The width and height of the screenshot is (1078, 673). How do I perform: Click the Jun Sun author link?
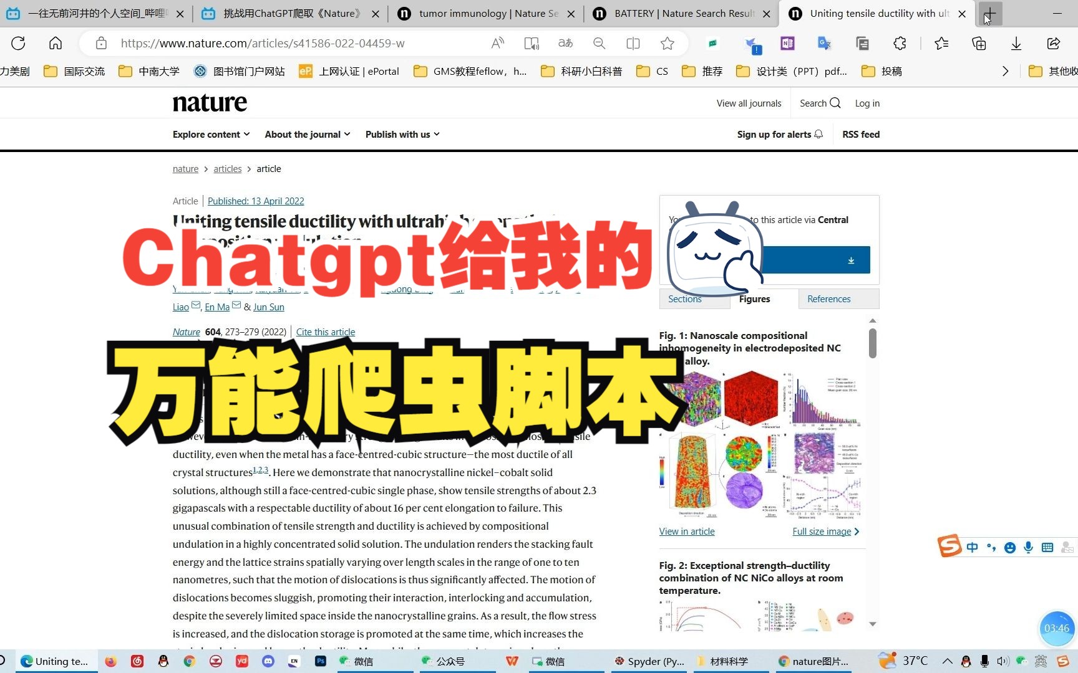[269, 307]
